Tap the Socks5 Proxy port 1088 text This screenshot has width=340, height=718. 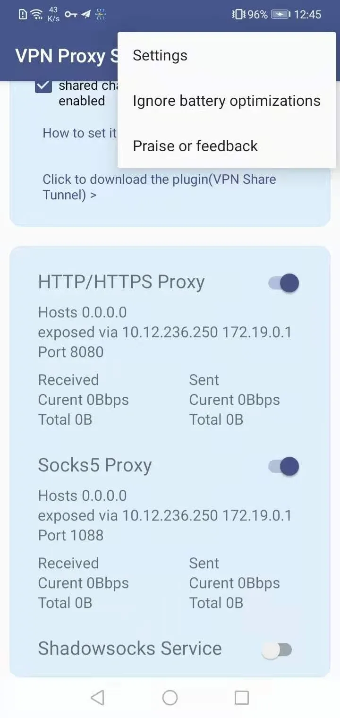(x=71, y=535)
